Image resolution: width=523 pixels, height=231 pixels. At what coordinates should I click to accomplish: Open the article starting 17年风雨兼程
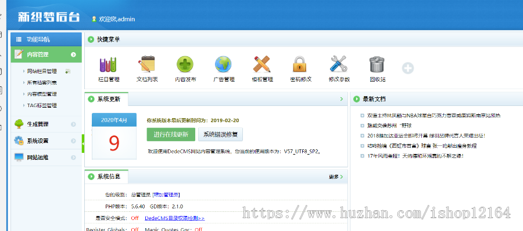coord(415,156)
